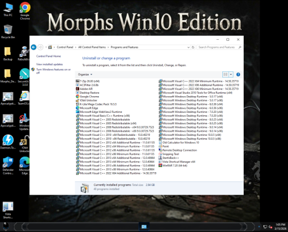Open Defender Control desktop shortcut
Viewport: 288px width, 232px height.
(x=8, y=166)
